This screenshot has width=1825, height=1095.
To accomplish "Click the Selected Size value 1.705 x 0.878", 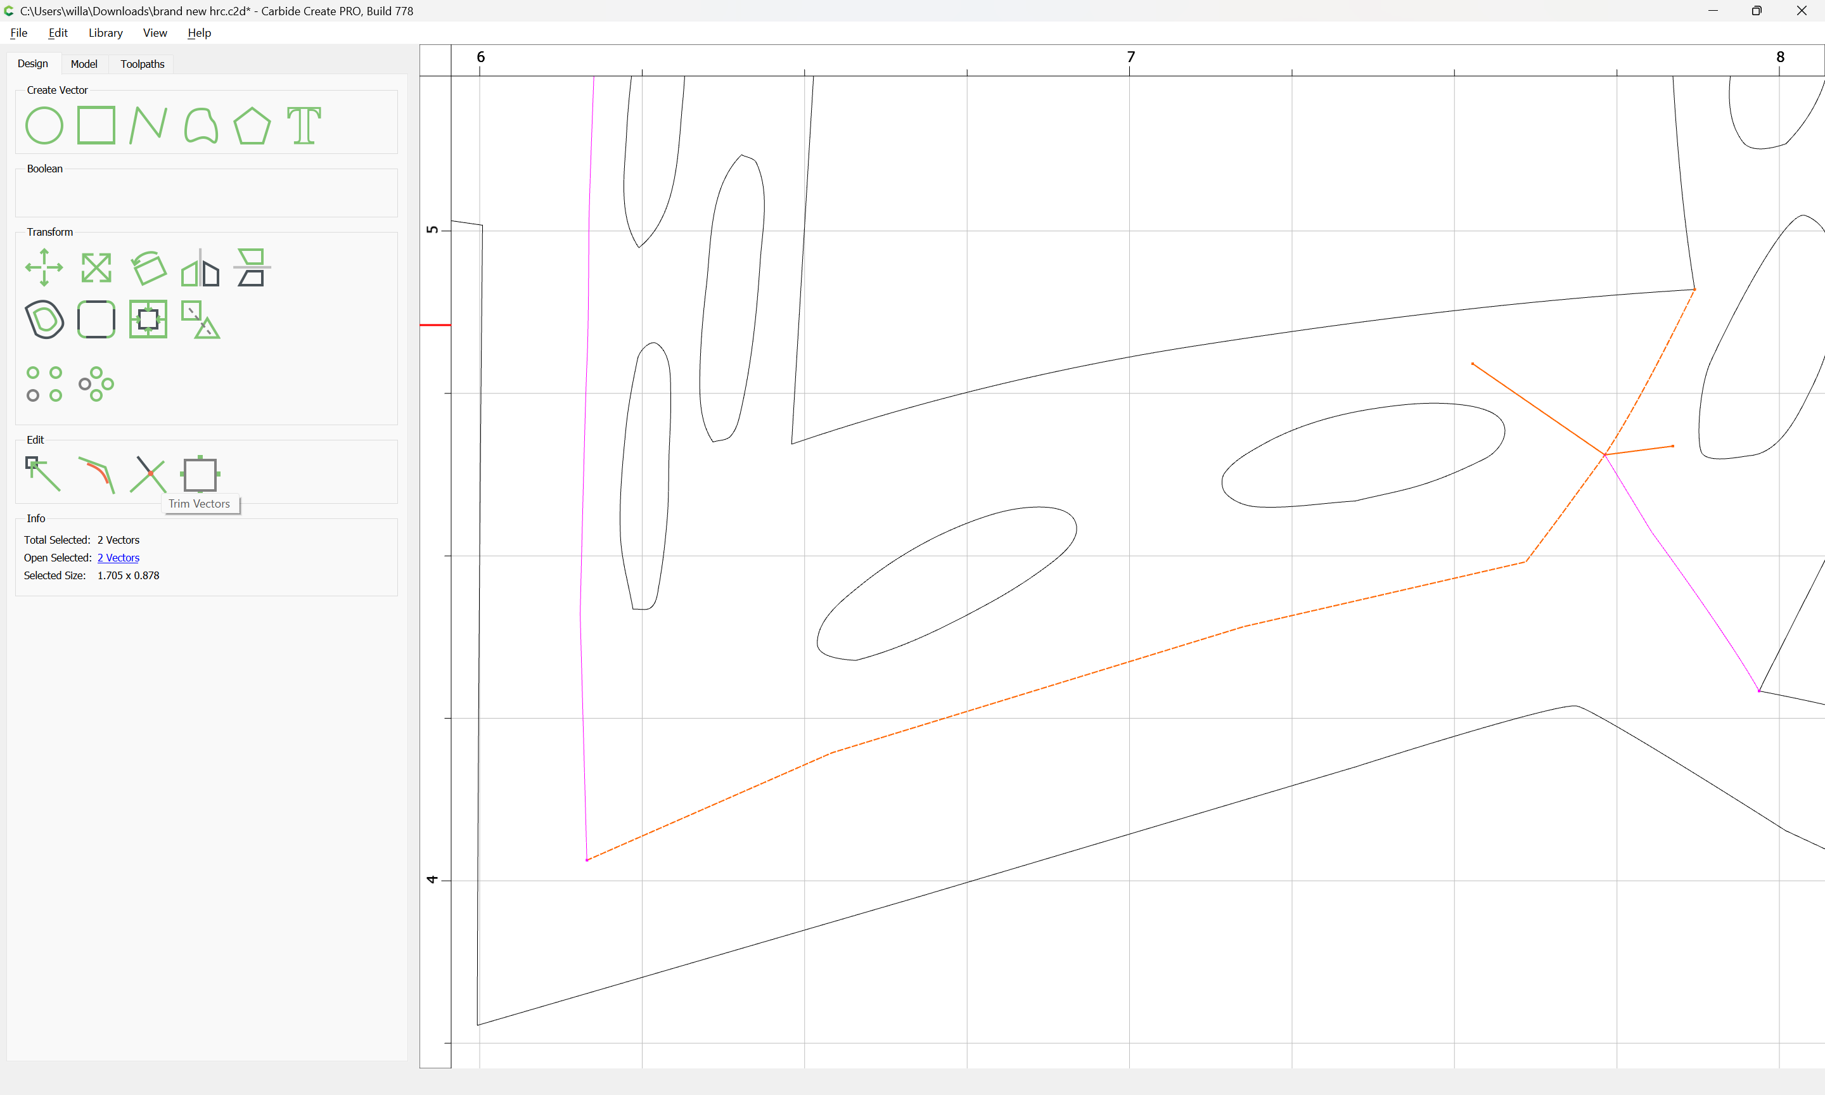I will pos(129,575).
